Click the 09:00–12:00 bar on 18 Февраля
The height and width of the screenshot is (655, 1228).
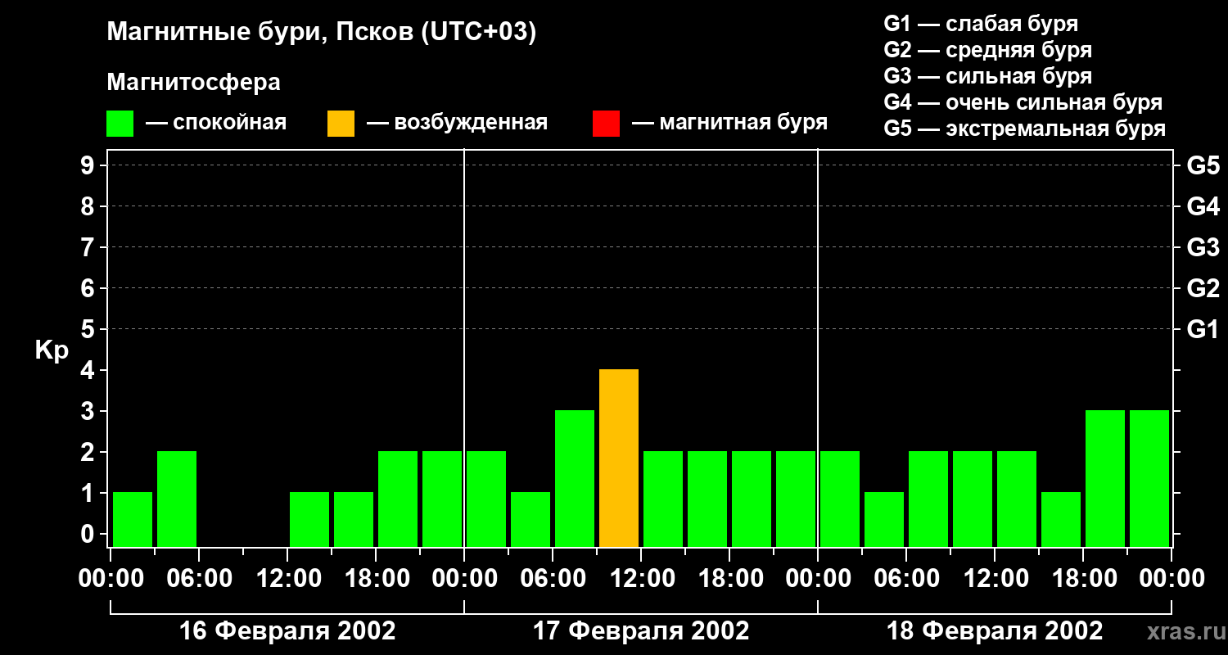click(x=973, y=499)
